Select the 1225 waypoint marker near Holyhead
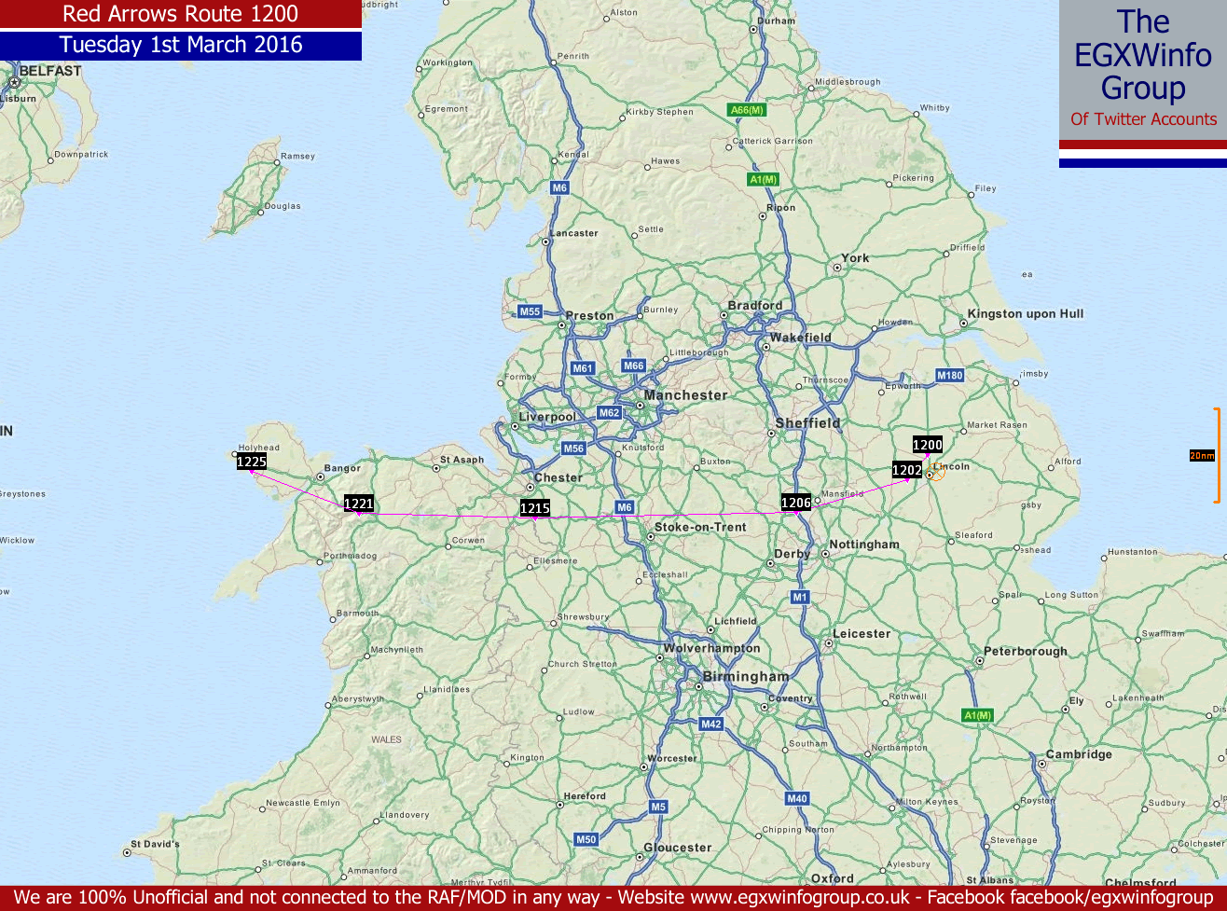1227x911 pixels. (x=252, y=461)
